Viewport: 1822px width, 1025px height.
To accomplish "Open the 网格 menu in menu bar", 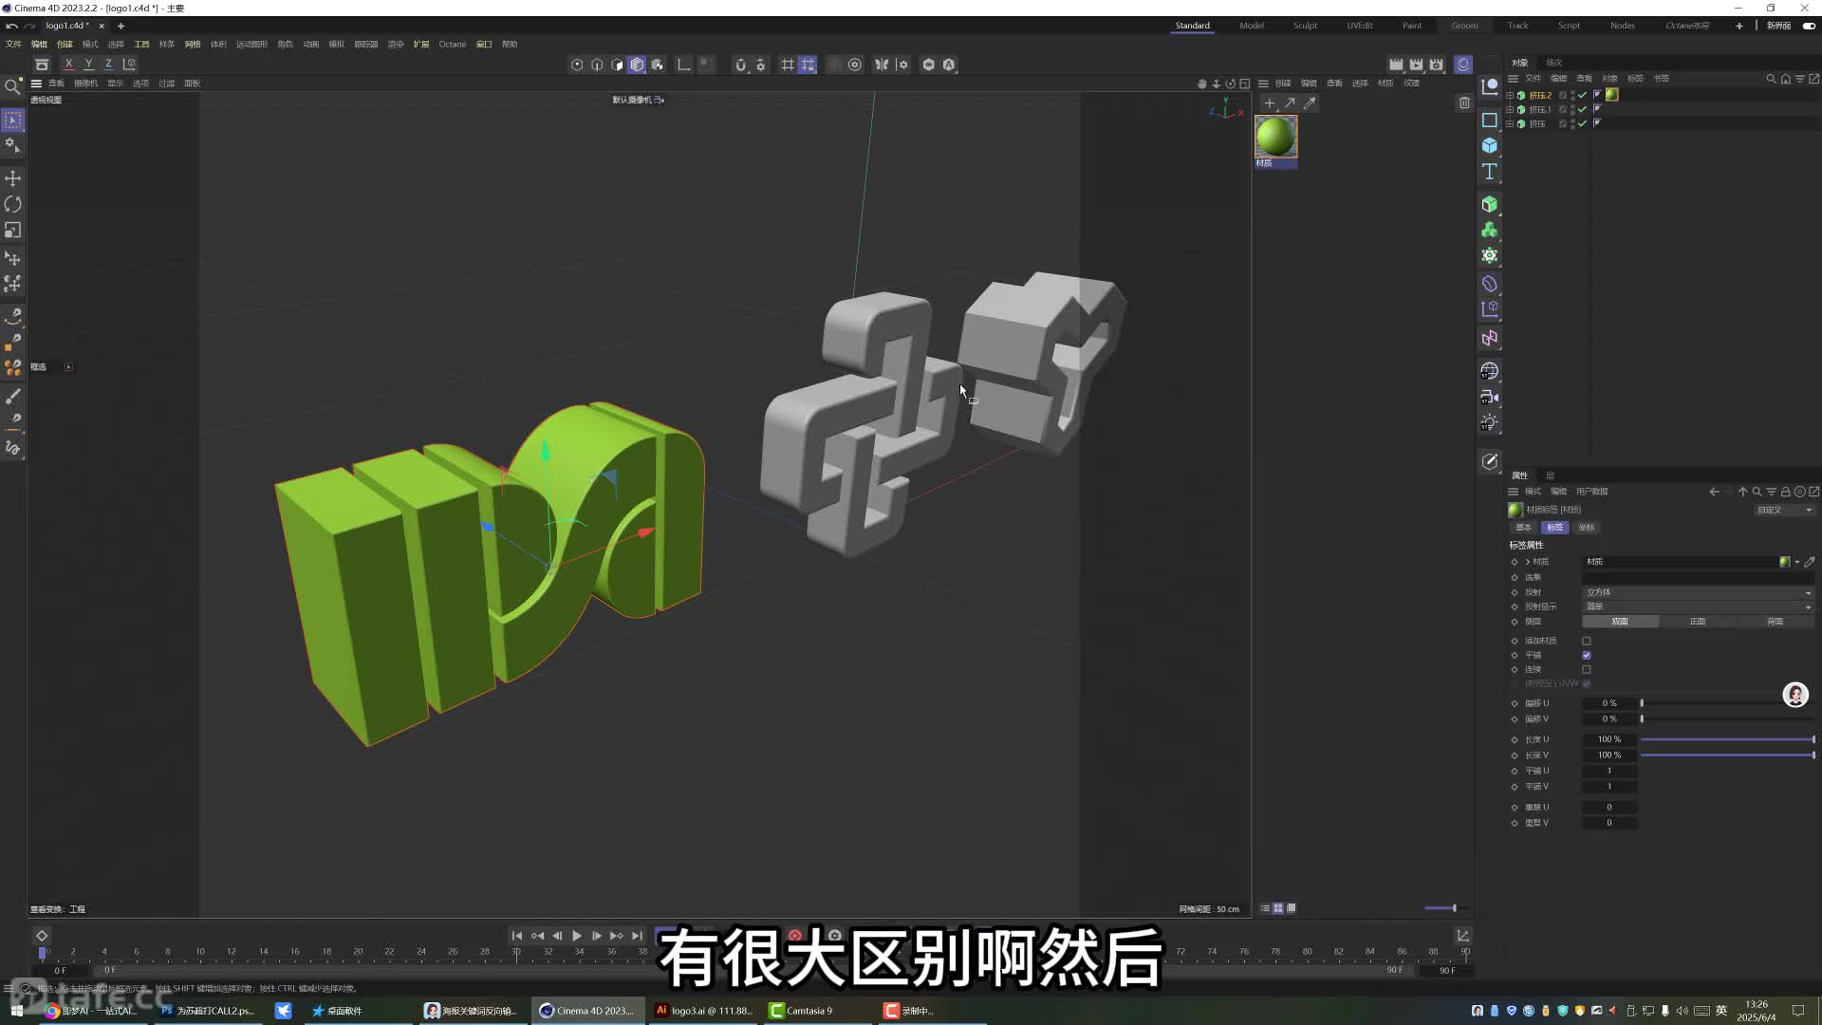I will [193, 44].
